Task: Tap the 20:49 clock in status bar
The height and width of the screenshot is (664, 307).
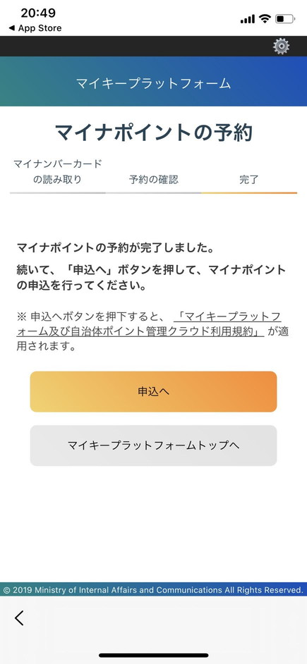Action: tap(38, 13)
